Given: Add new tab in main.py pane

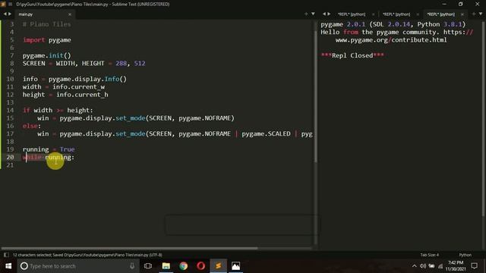Looking at the screenshot, I should [x=306, y=14].
